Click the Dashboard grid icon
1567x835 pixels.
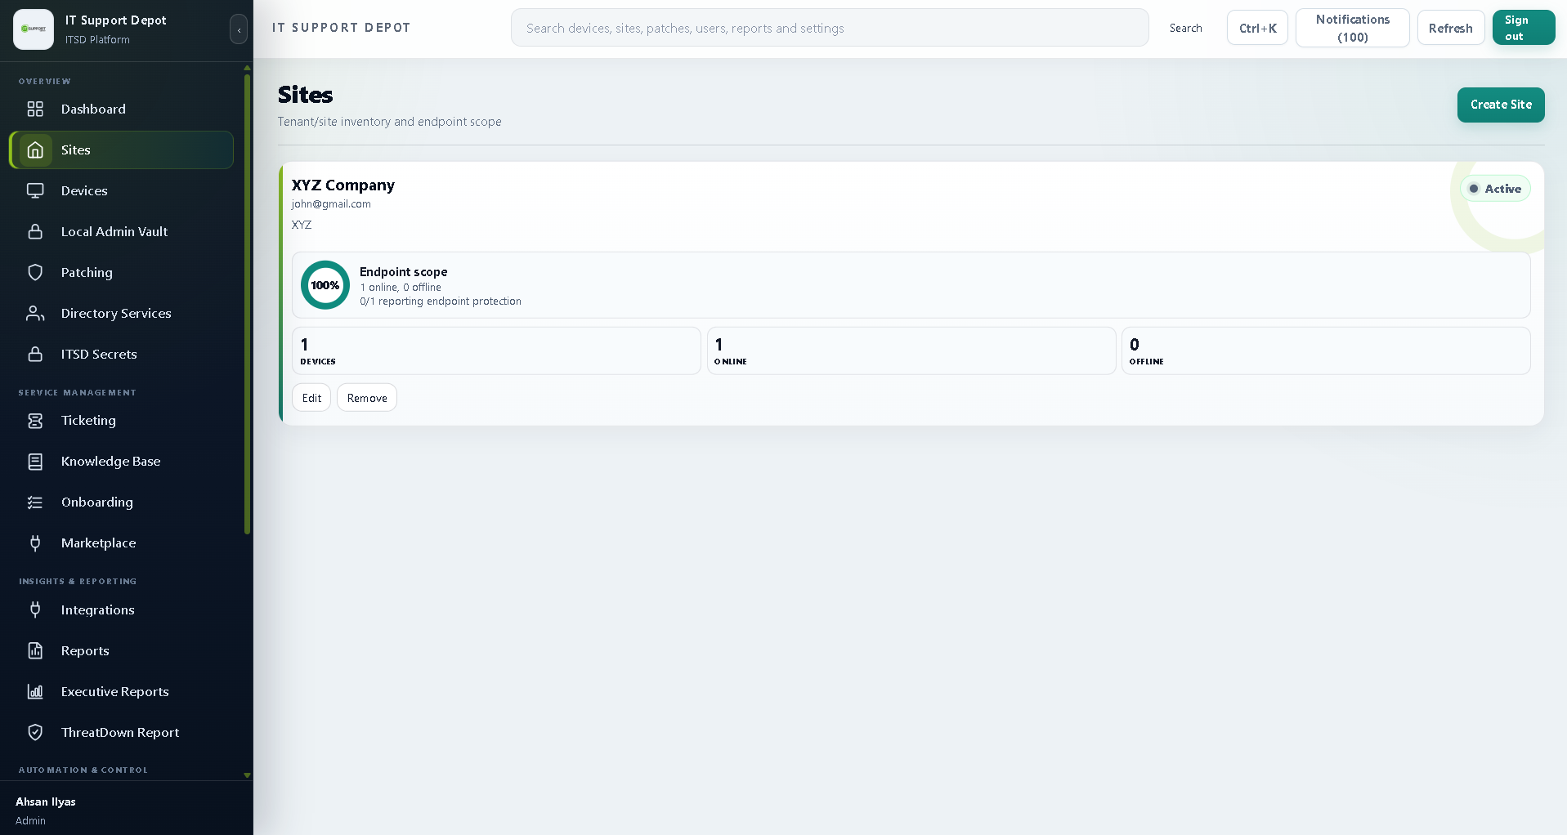pyautogui.click(x=35, y=109)
